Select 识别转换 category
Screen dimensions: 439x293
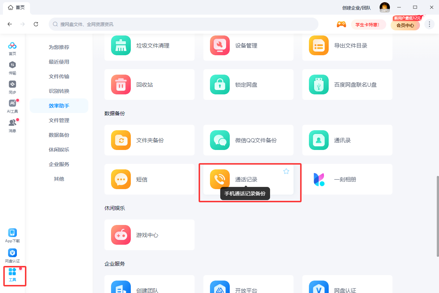tap(59, 91)
